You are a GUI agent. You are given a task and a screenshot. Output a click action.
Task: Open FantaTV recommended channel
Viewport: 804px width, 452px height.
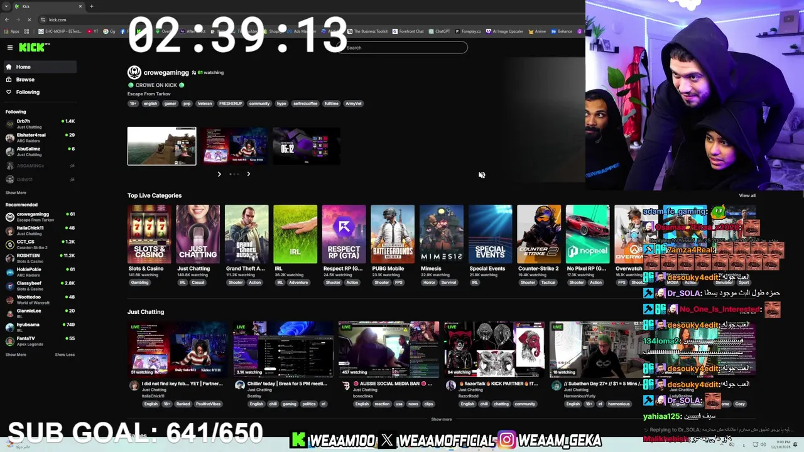(40, 341)
